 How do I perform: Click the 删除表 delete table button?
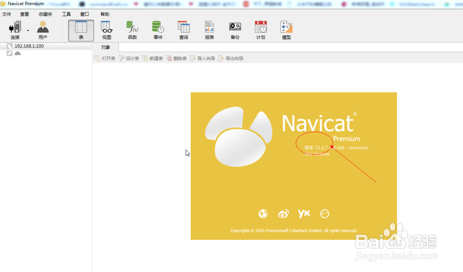(x=176, y=58)
